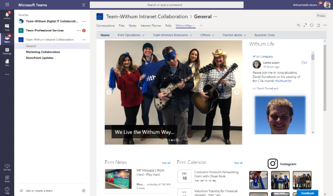
Task: Open the Intranet Planner tab
Action: (x=151, y=26)
